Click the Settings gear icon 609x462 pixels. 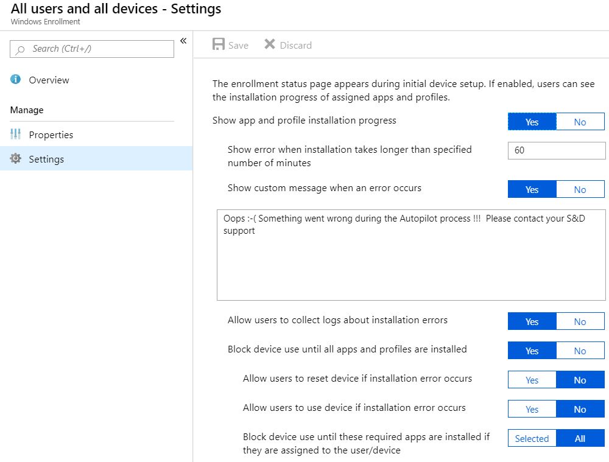pyautogui.click(x=16, y=159)
